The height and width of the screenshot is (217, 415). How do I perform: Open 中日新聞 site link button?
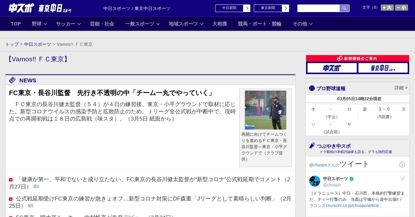coord(233,8)
